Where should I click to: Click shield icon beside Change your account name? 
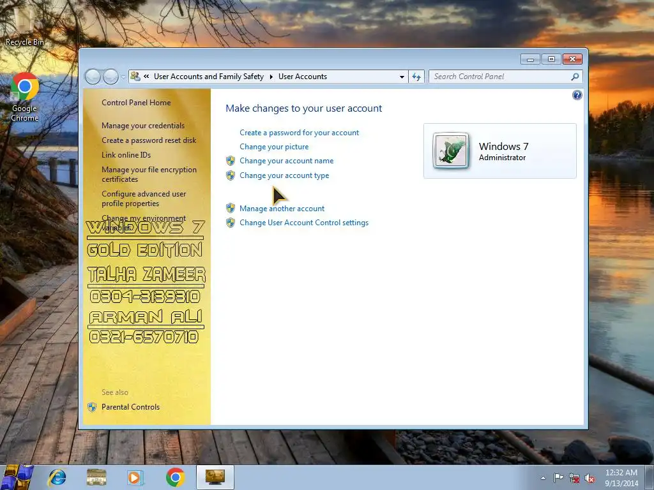[x=230, y=161]
